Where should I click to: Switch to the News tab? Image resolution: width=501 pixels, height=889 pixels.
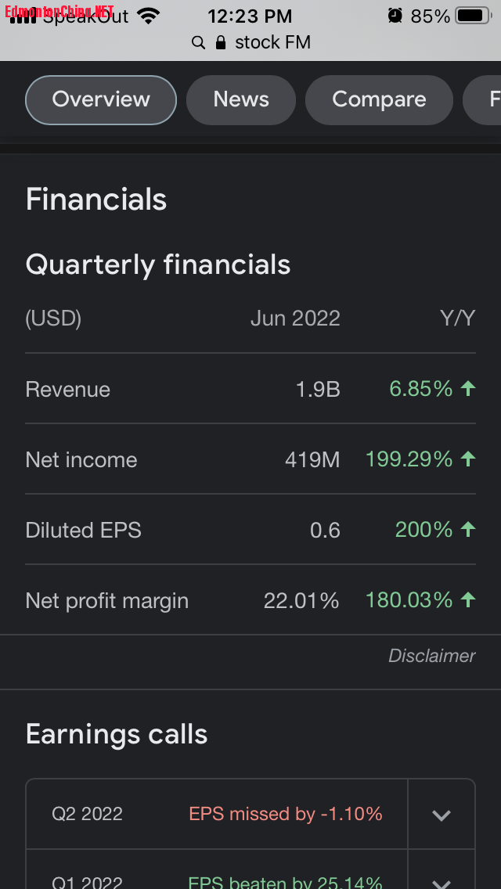241,99
